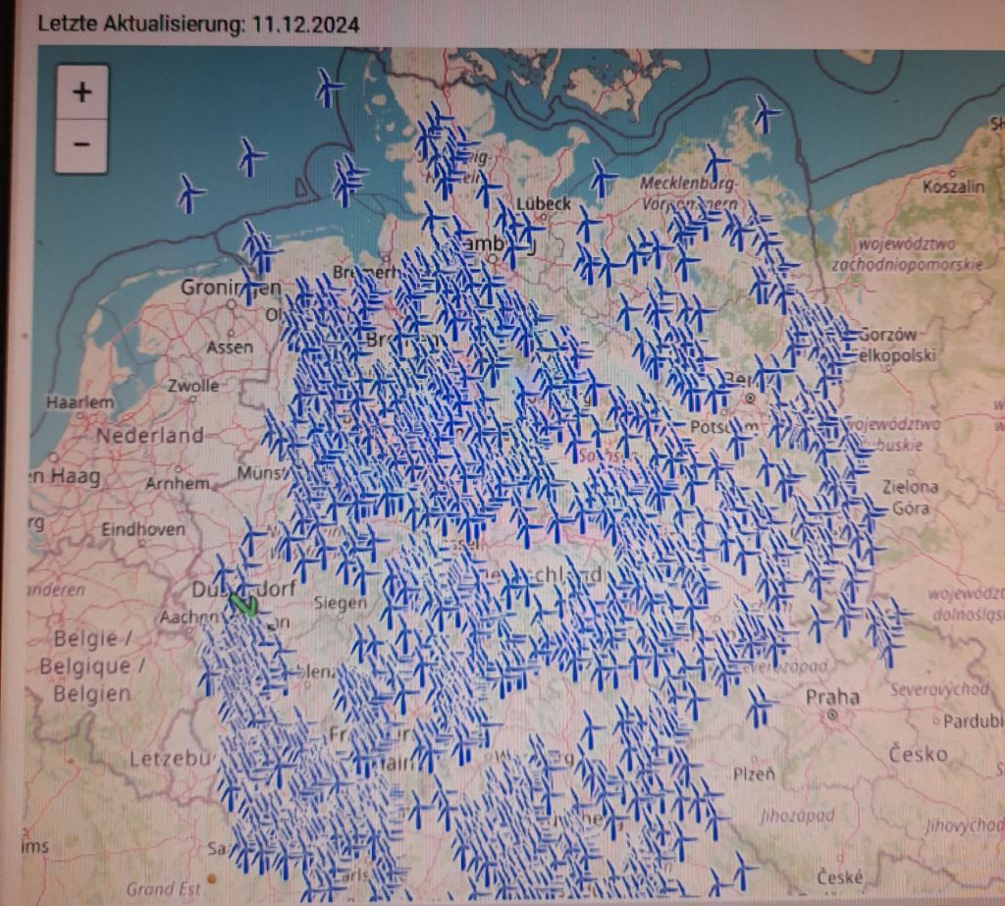
Task: Click the northernmost wind turbine at top left
Action: tap(330, 88)
